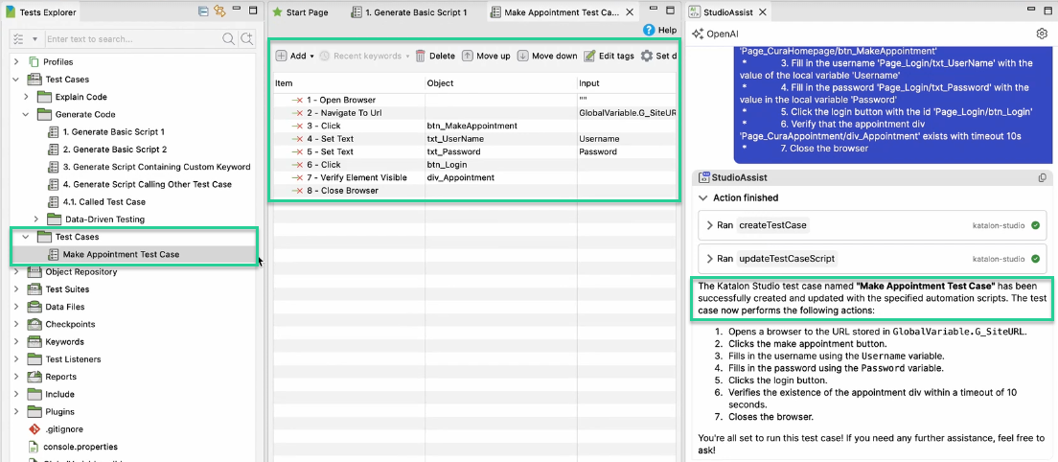Select step '2 - Navigate To Url' row
Image resolution: width=1058 pixels, height=462 pixels.
[474, 113]
